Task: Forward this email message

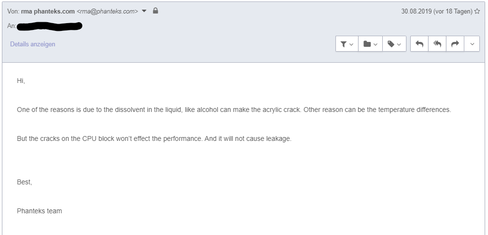Action: tap(455, 44)
